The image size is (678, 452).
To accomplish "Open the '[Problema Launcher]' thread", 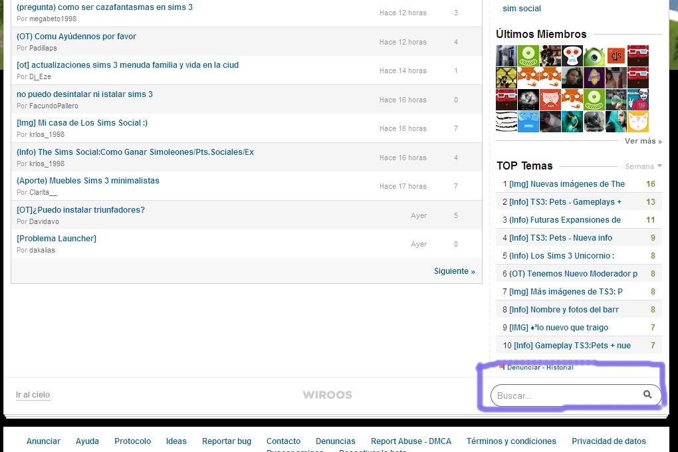I will point(56,239).
